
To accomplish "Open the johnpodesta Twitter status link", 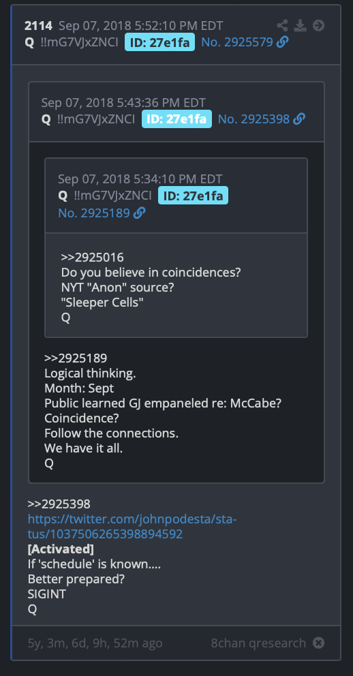I will click(x=132, y=526).
